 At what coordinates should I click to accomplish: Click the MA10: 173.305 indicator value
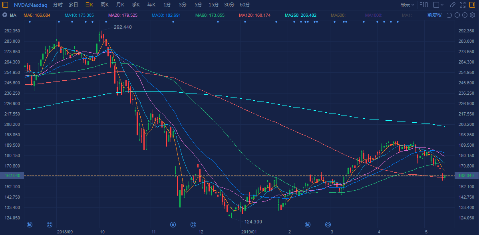79,15
